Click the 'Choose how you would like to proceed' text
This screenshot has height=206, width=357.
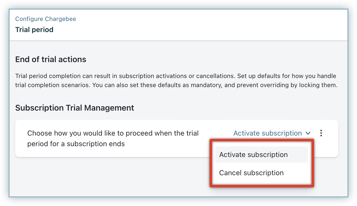(113, 133)
